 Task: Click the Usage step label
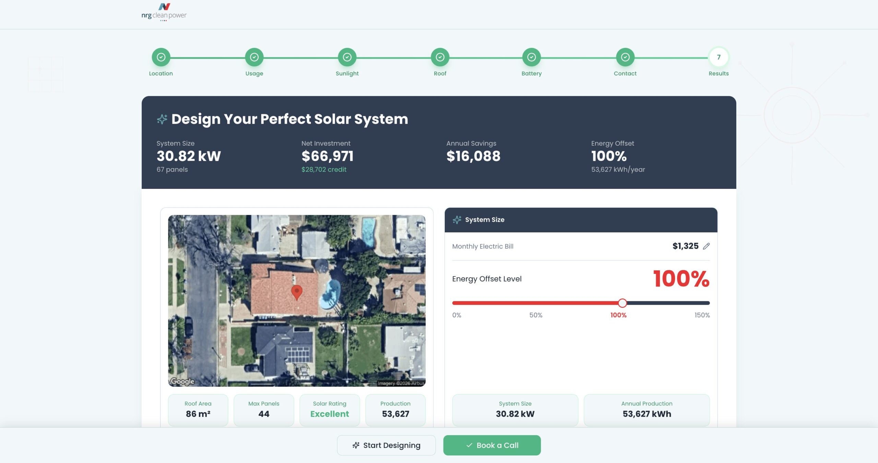point(254,73)
